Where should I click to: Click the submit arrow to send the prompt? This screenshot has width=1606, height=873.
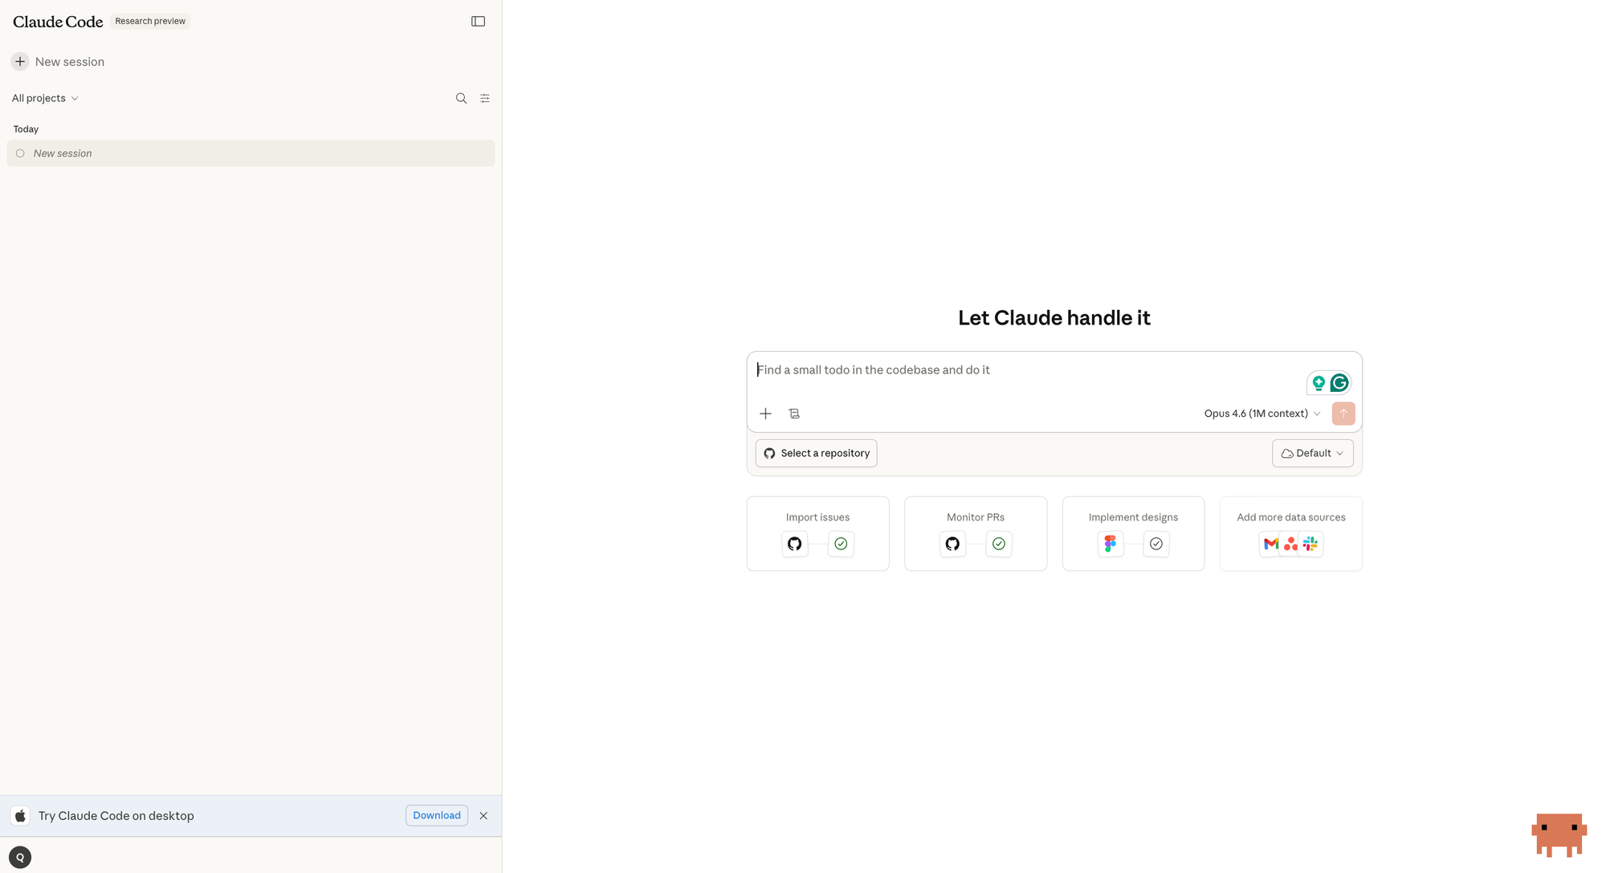[x=1343, y=414]
